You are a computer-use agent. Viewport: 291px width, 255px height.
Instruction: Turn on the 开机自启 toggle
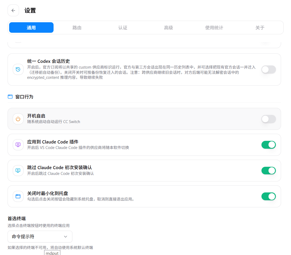tap(269, 119)
